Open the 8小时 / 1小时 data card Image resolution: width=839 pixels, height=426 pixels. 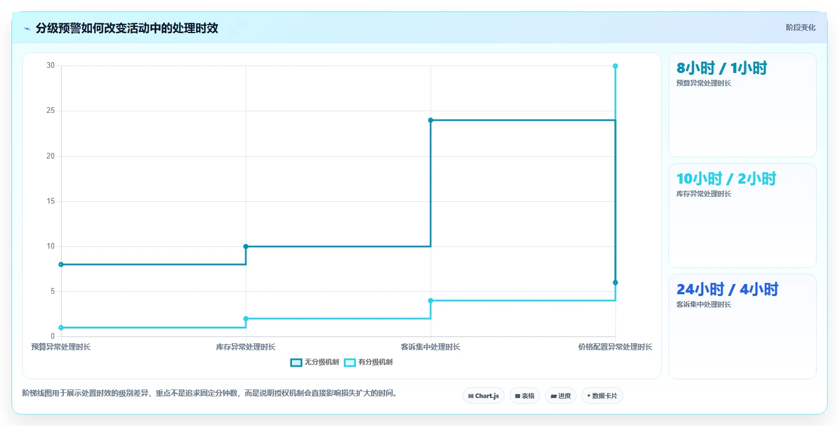(x=742, y=105)
